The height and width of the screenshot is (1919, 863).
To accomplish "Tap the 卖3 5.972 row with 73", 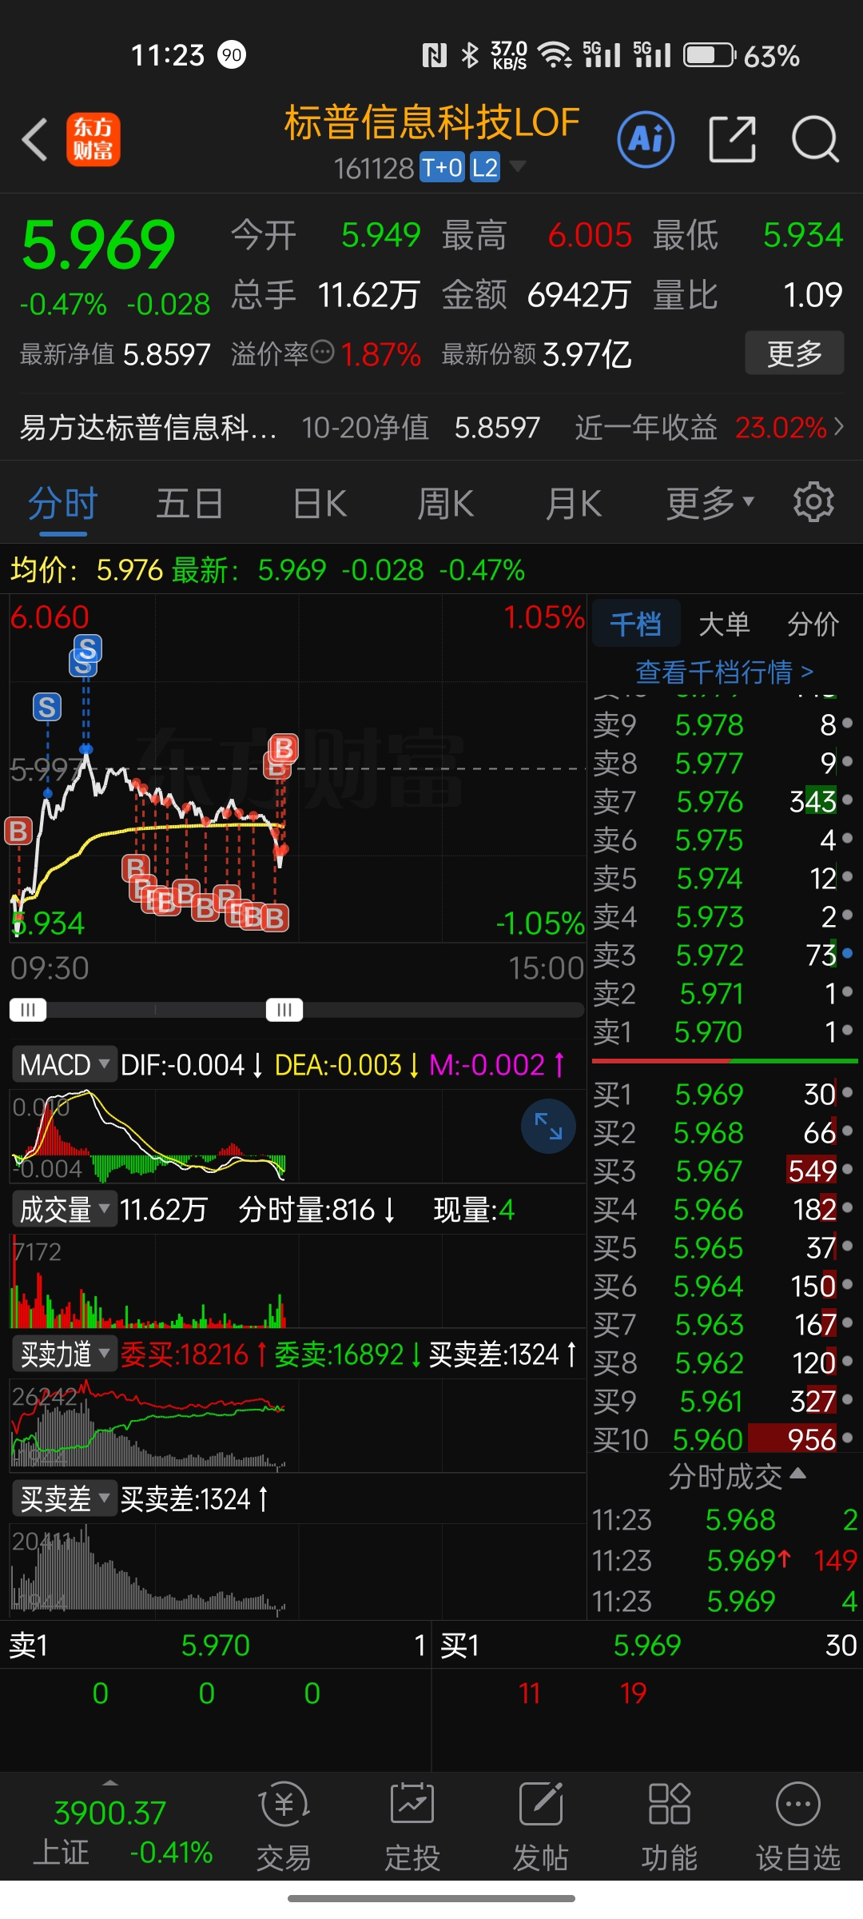I will 724,955.
